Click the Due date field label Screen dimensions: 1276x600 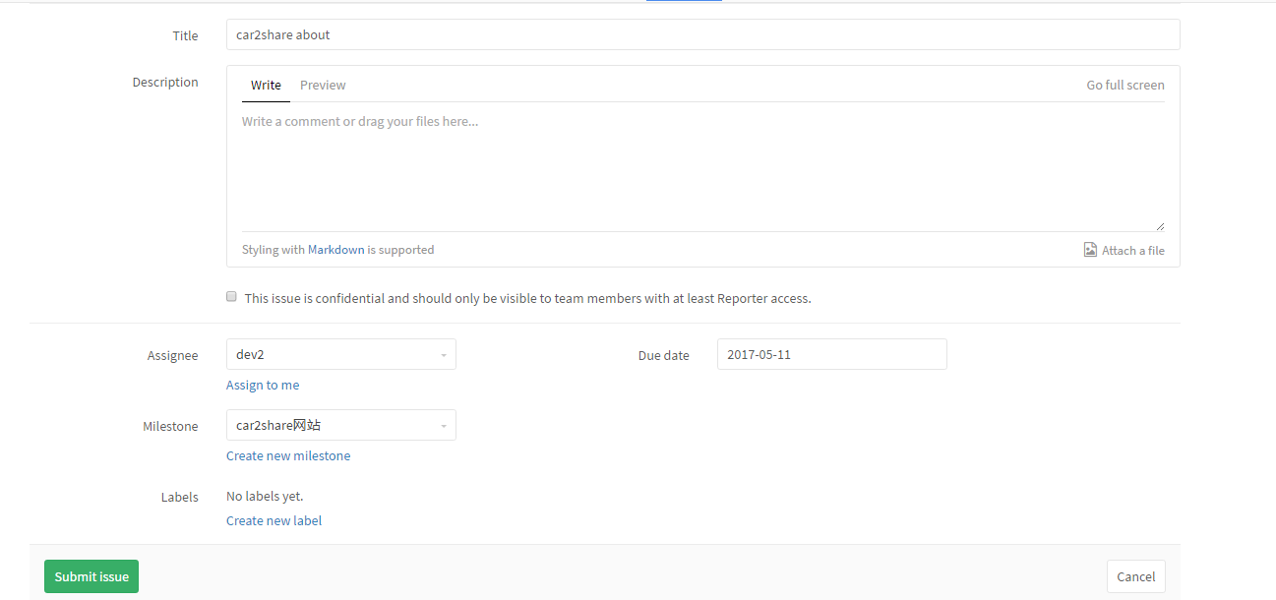(663, 355)
